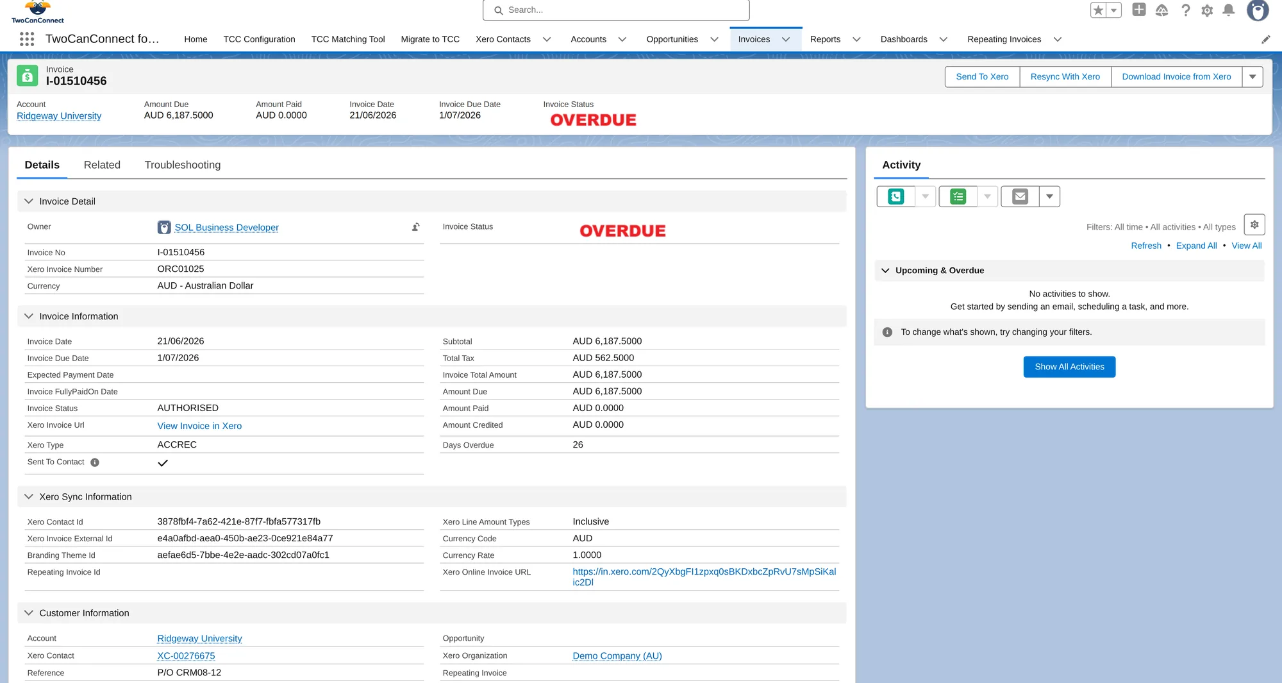Click the Favorites star icon
Image resolution: width=1282 pixels, height=683 pixels.
(1099, 10)
